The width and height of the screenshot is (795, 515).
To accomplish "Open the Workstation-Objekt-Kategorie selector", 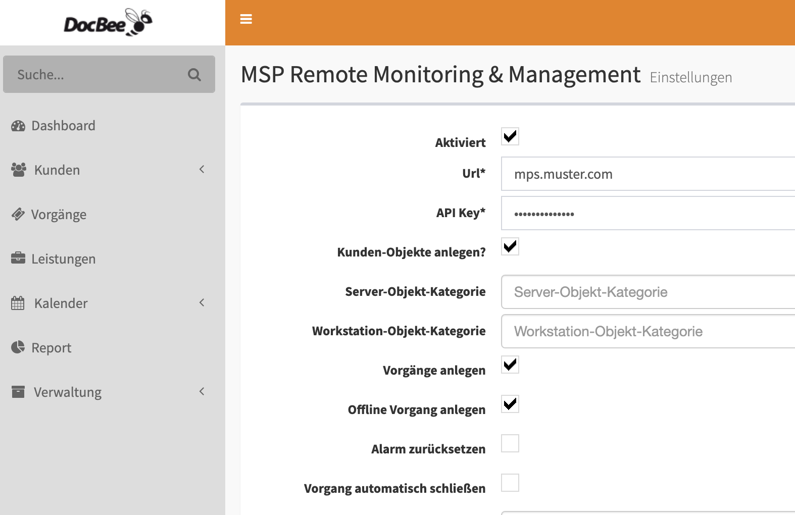I will pyautogui.click(x=648, y=331).
